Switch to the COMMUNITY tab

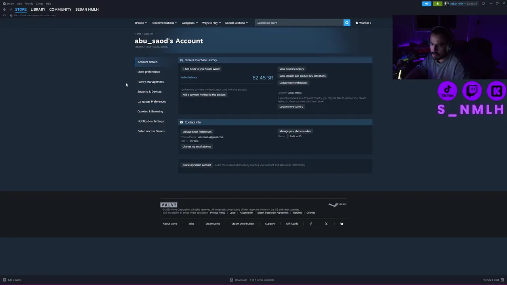(x=60, y=9)
